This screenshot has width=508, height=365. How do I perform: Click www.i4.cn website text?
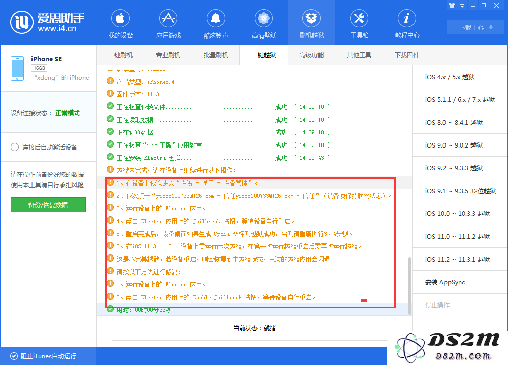pos(57,29)
